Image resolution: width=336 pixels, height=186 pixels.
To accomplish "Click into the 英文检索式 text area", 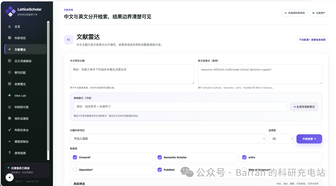I will pyautogui.click(x=260, y=74).
